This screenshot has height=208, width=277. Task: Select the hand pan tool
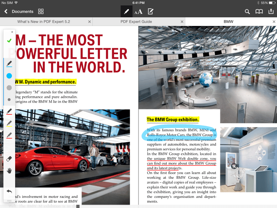[9, 171]
